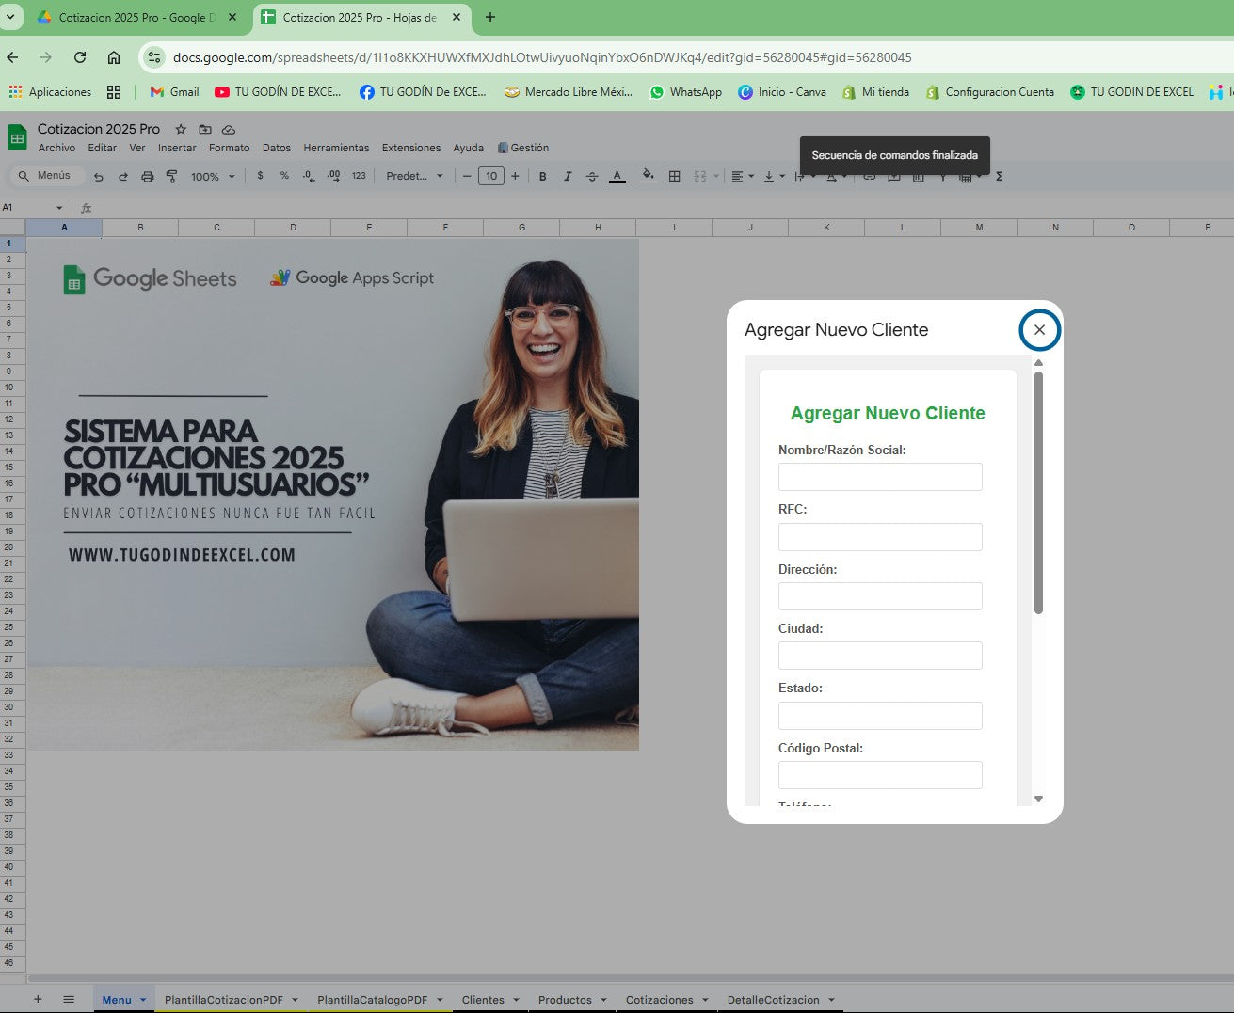Close the Agregar Nuevo Cliente dialog

coord(1039,330)
